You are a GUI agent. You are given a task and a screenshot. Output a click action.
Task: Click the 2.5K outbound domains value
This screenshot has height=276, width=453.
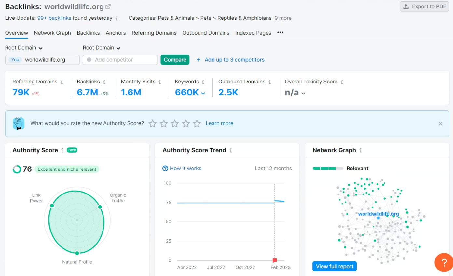pyautogui.click(x=228, y=93)
